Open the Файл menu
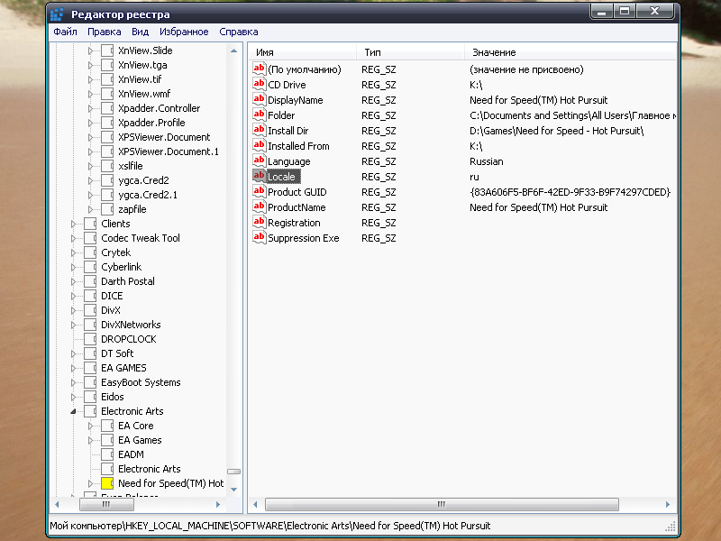The width and height of the screenshot is (721, 541). pos(65,32)
